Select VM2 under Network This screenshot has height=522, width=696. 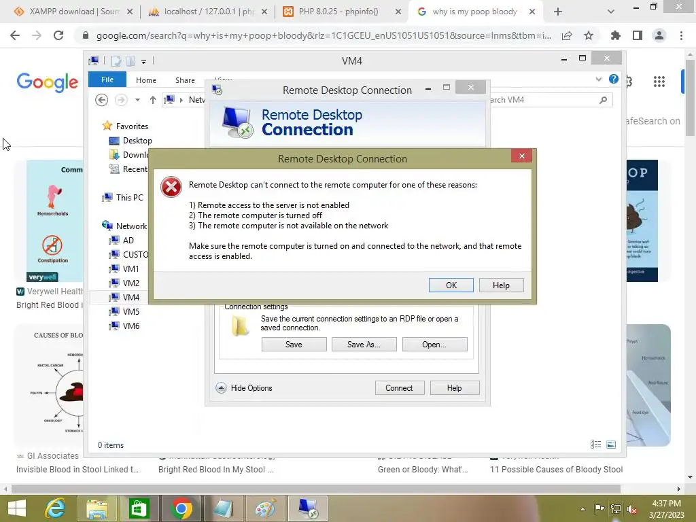click(124, 283)
